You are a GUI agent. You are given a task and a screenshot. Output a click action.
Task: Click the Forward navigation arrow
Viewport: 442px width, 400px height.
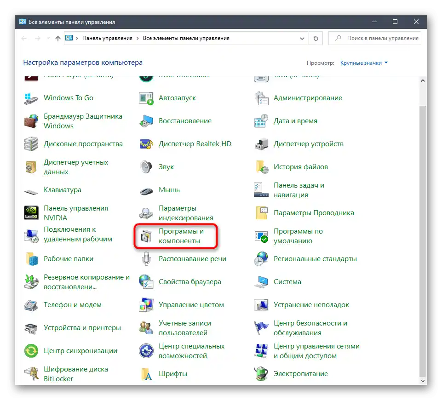tap(37, 38)
